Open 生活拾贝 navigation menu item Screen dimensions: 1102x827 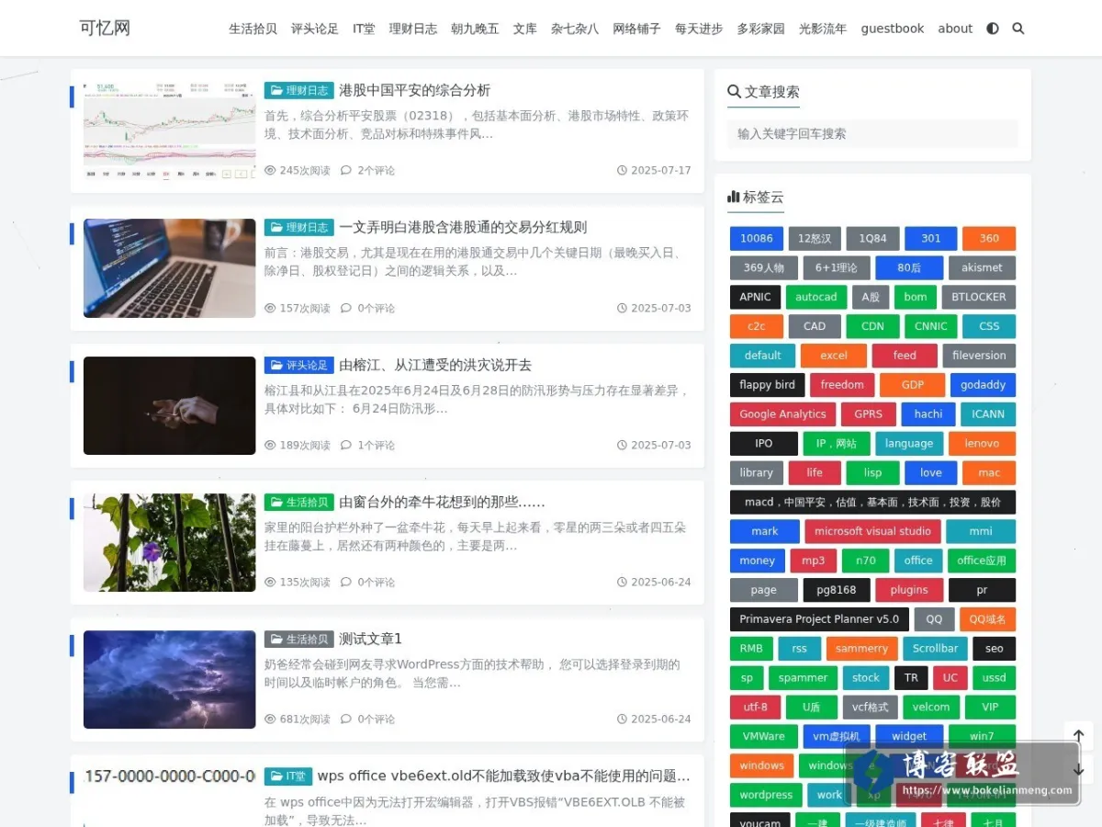pyautogui.click(x=253, y=28)
